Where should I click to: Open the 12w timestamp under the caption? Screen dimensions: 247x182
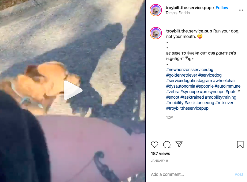(x=169, y=117)
